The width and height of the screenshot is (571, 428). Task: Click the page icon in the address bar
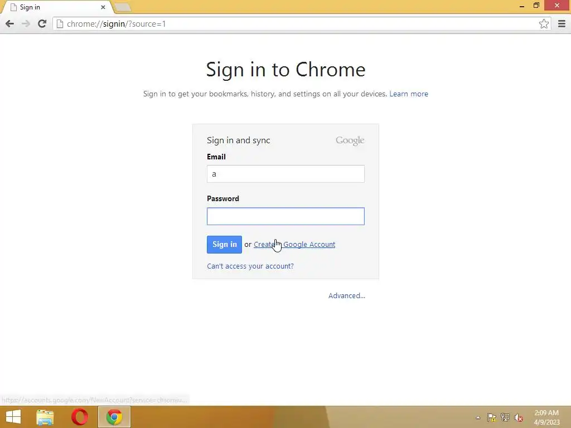click(60, 23)
